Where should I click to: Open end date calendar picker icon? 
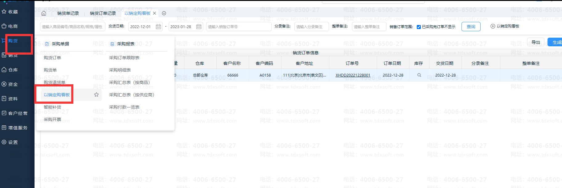point(199,27)
